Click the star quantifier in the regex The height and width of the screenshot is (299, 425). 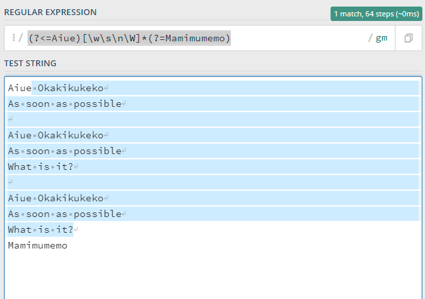click(144, 38)
